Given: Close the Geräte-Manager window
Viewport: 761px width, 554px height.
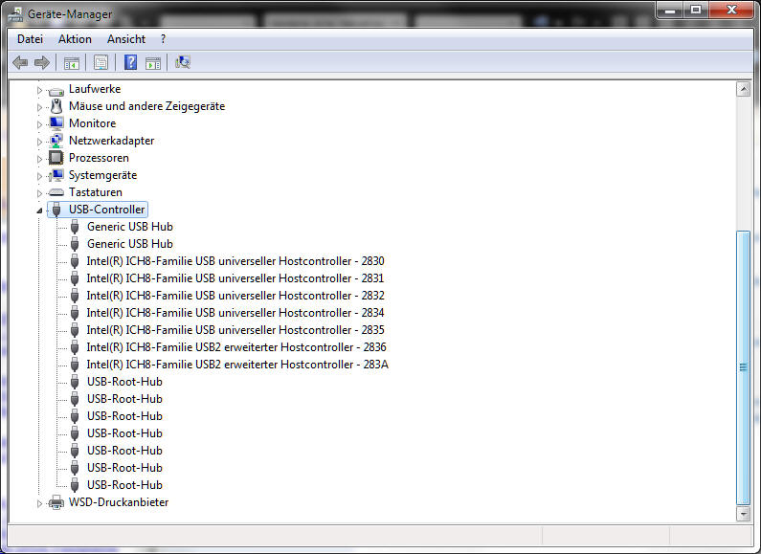Looking at the screenshot, I should pyautogui.click(x=732, y=11).
